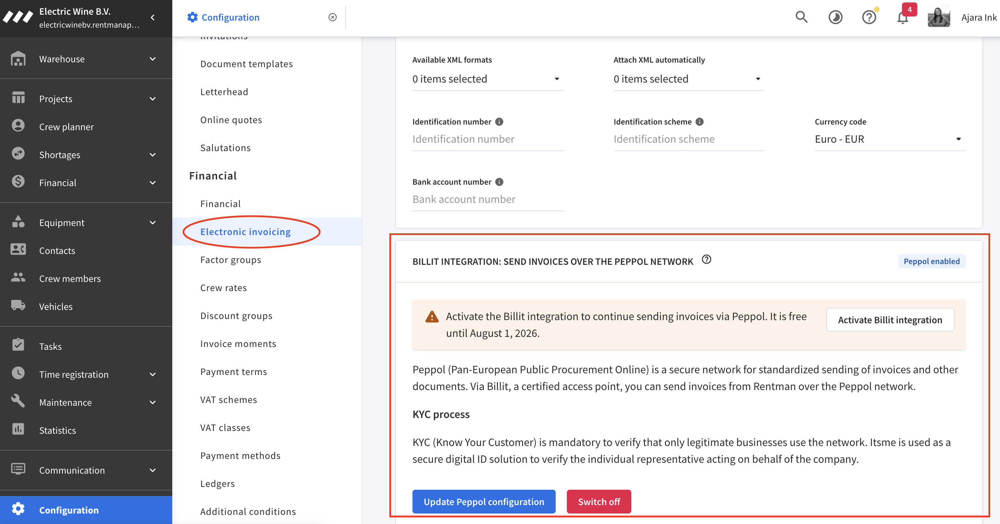Expand the Shortages menu chevron
1000x524 pixels.
pos(153,155)
